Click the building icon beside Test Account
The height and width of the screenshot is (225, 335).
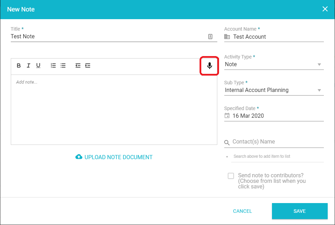pyautogui.click(x=227, y=37)
